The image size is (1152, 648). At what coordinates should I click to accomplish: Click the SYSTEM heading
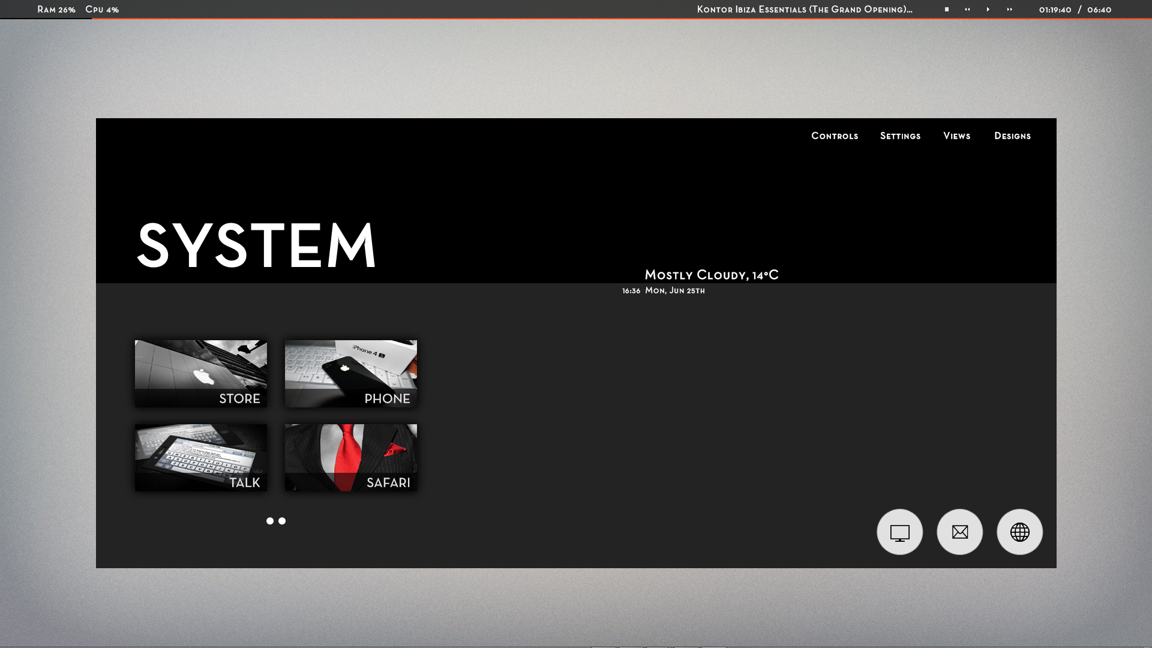(x=257, y=245)
